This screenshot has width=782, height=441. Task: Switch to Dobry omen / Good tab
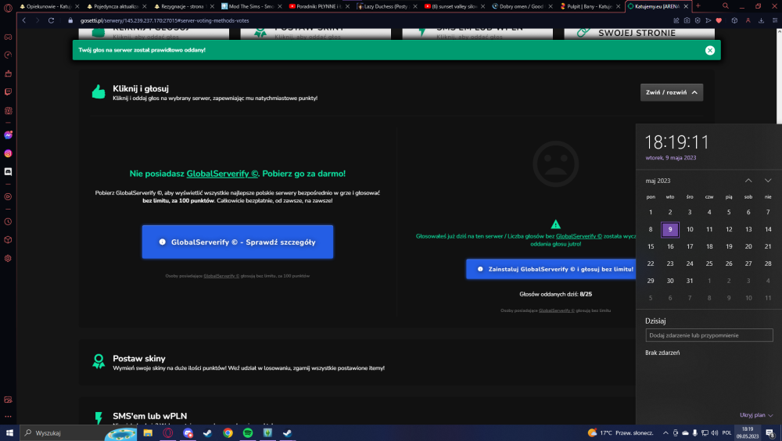coord(520,6)
